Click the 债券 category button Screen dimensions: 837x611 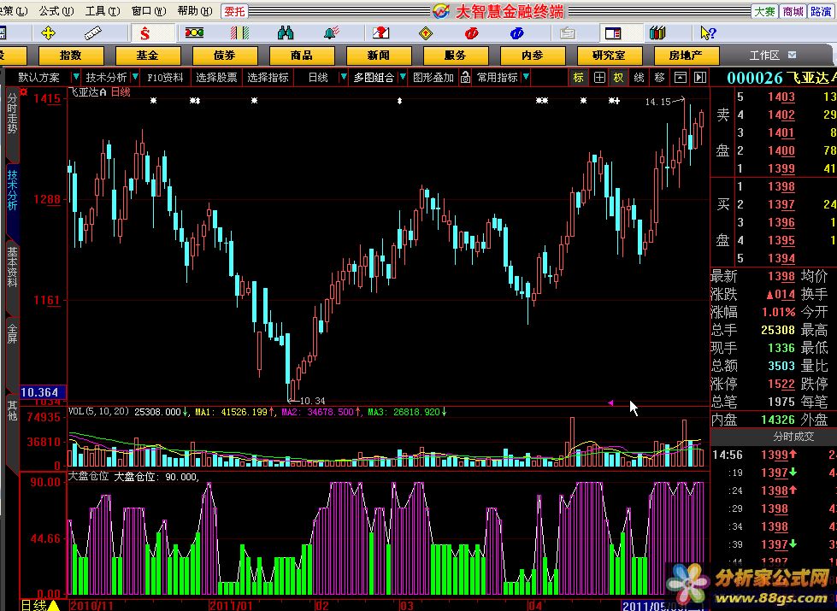pos(224,55)
